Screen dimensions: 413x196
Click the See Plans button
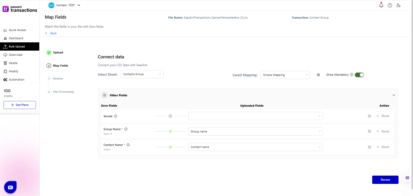tap(20, 105)
